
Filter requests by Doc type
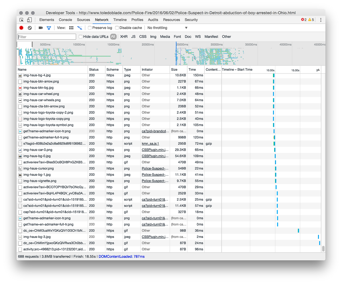(188, 37)
